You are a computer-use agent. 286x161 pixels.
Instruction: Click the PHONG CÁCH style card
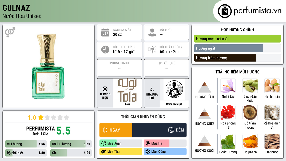120,68
